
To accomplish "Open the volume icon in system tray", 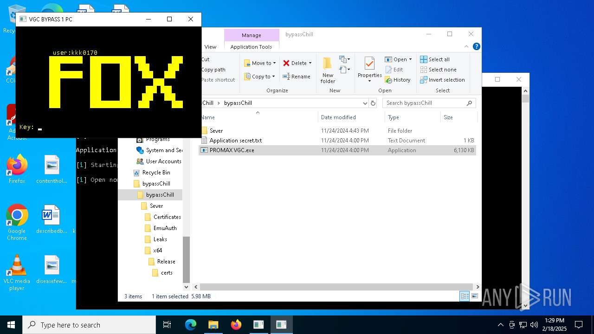I will 534,325.
